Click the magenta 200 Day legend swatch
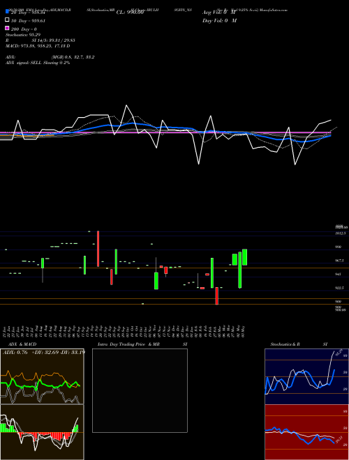The width and height of the screenshot is (349, 460). [7, 28]
